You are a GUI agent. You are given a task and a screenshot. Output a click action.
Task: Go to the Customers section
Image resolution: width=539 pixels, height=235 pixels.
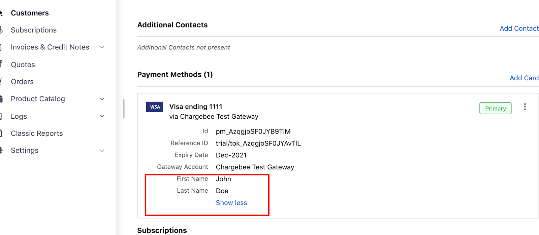click(30, 13)
